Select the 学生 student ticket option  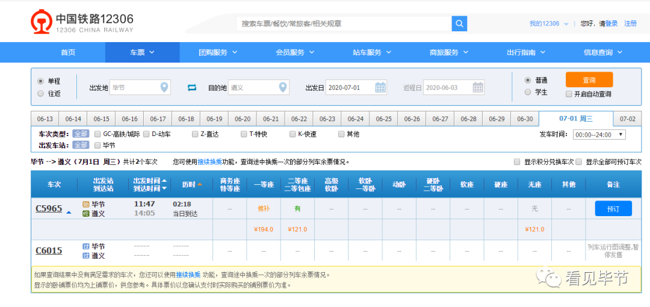[528, 92]
